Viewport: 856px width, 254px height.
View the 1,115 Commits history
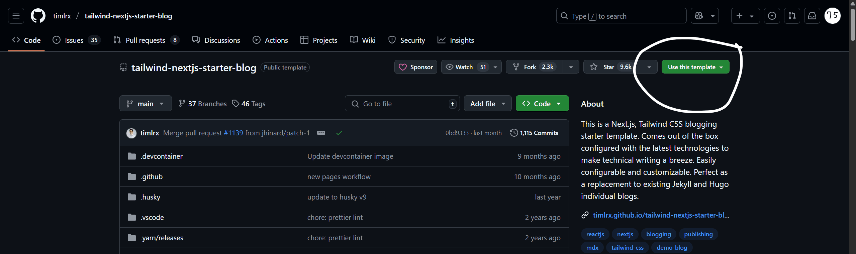[x=534, y=133]
